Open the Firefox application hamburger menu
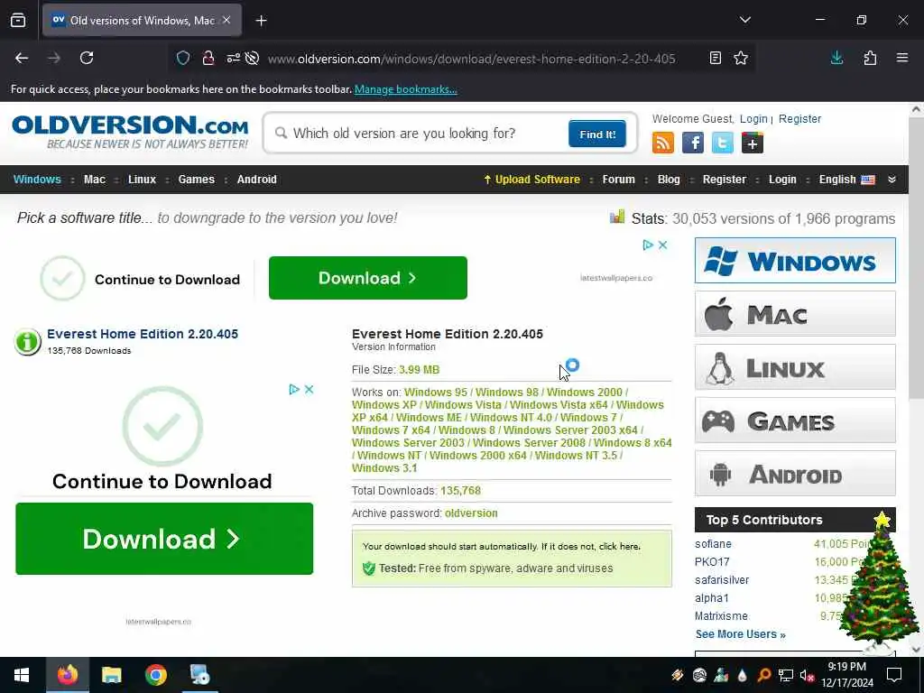 point(902,58)
